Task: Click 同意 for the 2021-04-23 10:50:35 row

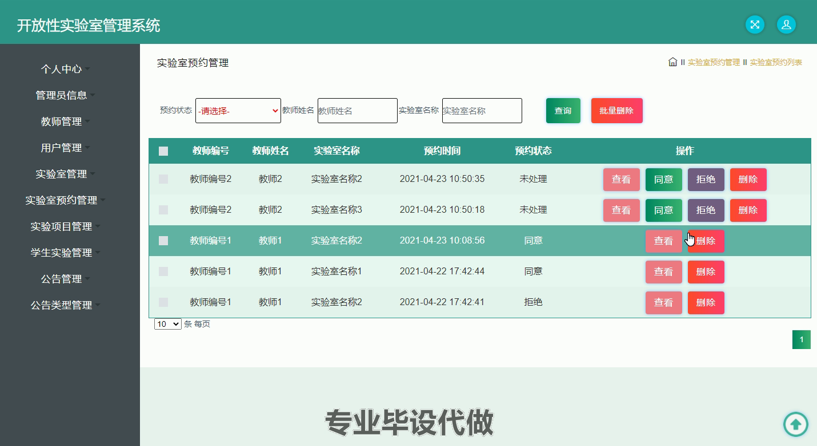Action: point(664,179)
